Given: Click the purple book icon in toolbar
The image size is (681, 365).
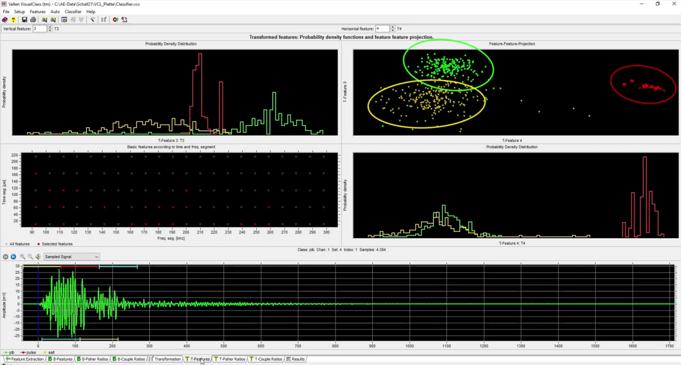Looking at the screenshot, I should pos(5,20).
